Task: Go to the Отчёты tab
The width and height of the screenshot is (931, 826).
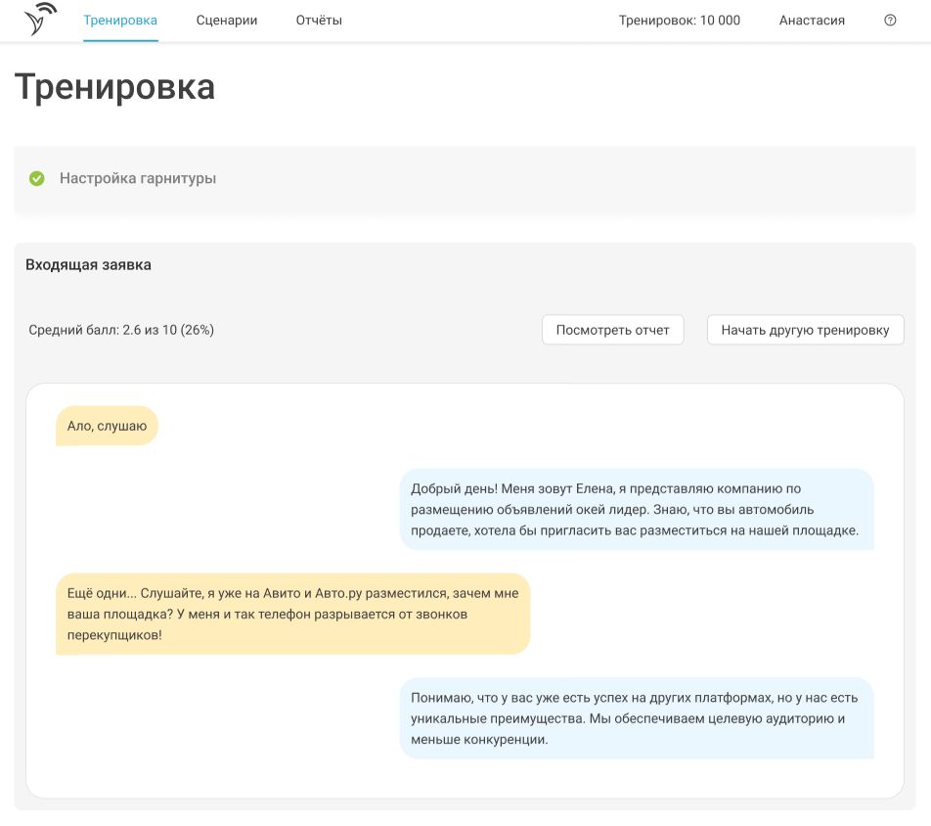Action: (x=319, y=21)
